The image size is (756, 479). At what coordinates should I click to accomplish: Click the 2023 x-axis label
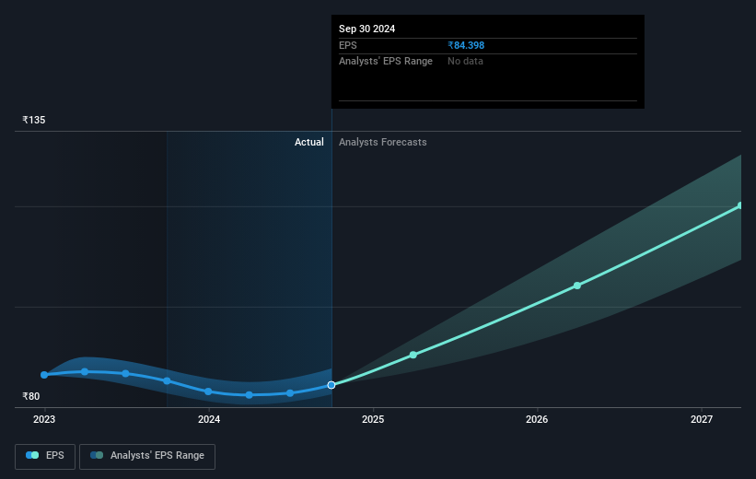click(x=44, y=419)
